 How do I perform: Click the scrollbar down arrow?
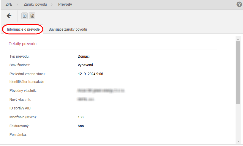click(x=238, y=141)
